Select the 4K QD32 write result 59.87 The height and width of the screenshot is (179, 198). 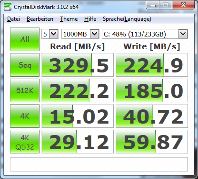[152, 142]
